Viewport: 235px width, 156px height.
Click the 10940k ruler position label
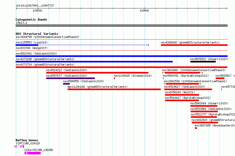coord(144,11)
